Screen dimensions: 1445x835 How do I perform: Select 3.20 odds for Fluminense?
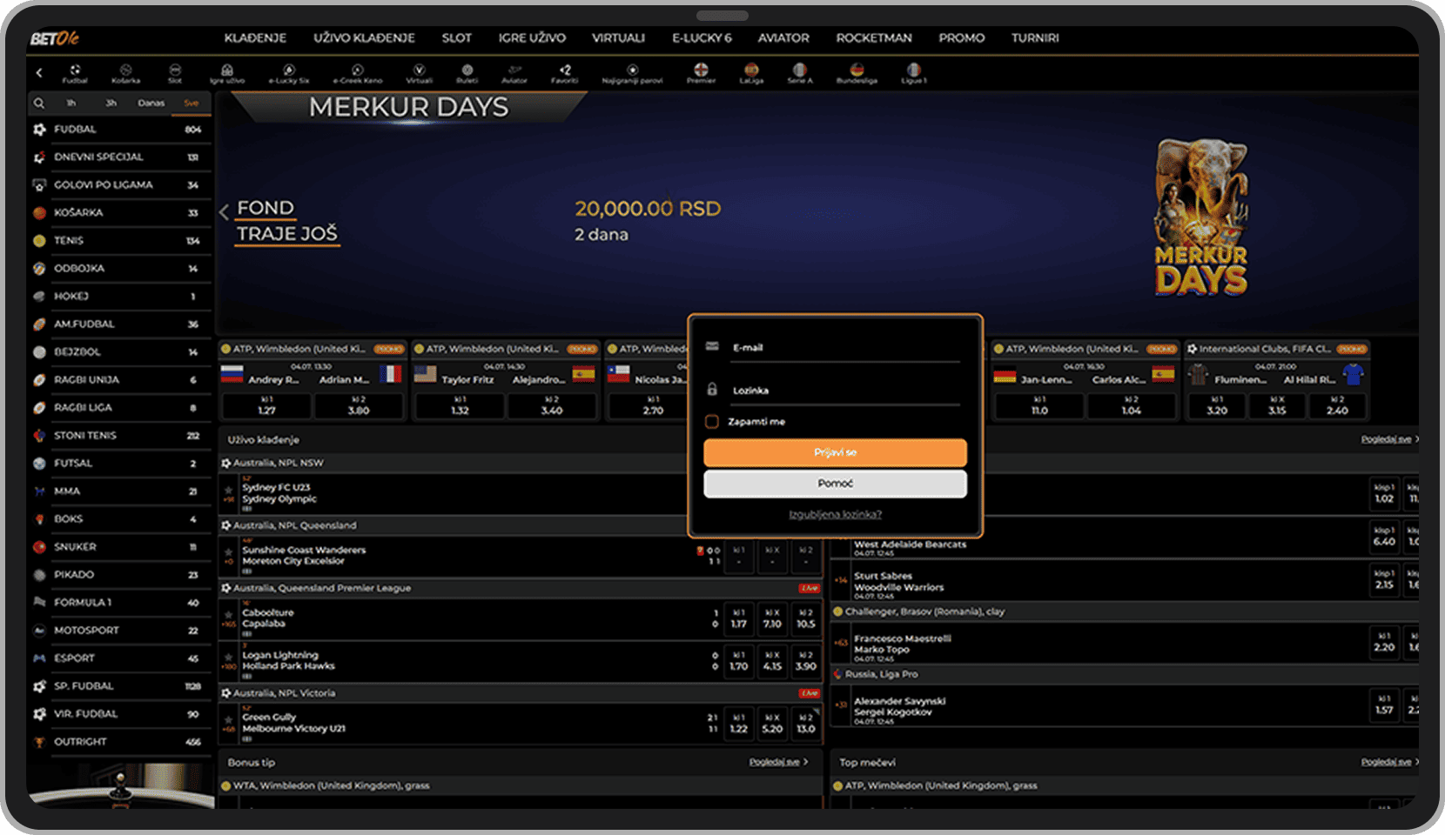1217,405
